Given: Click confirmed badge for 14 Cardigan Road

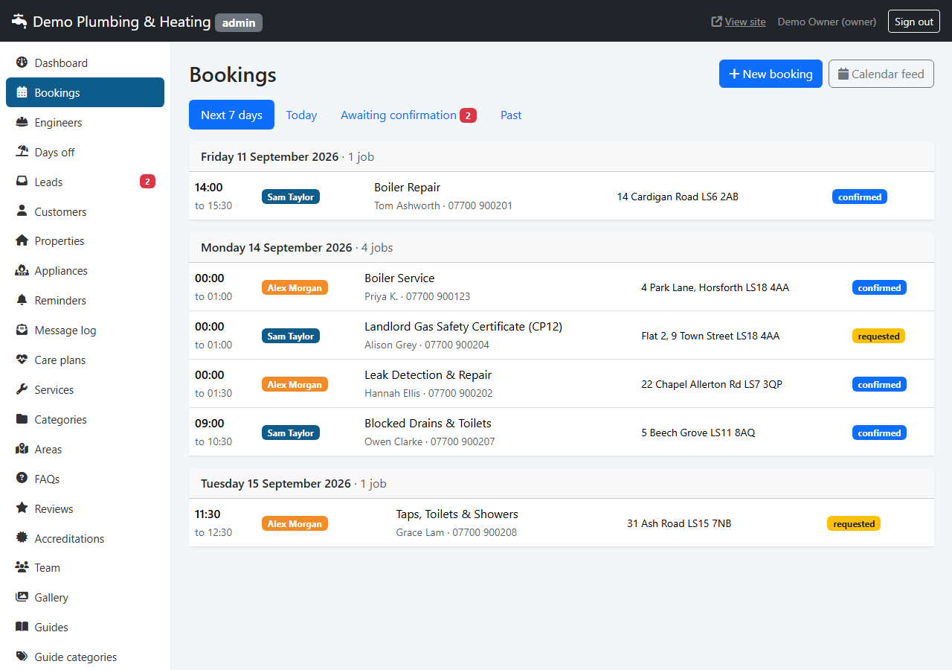Looking at the screenshot, I should click(860, 197).
